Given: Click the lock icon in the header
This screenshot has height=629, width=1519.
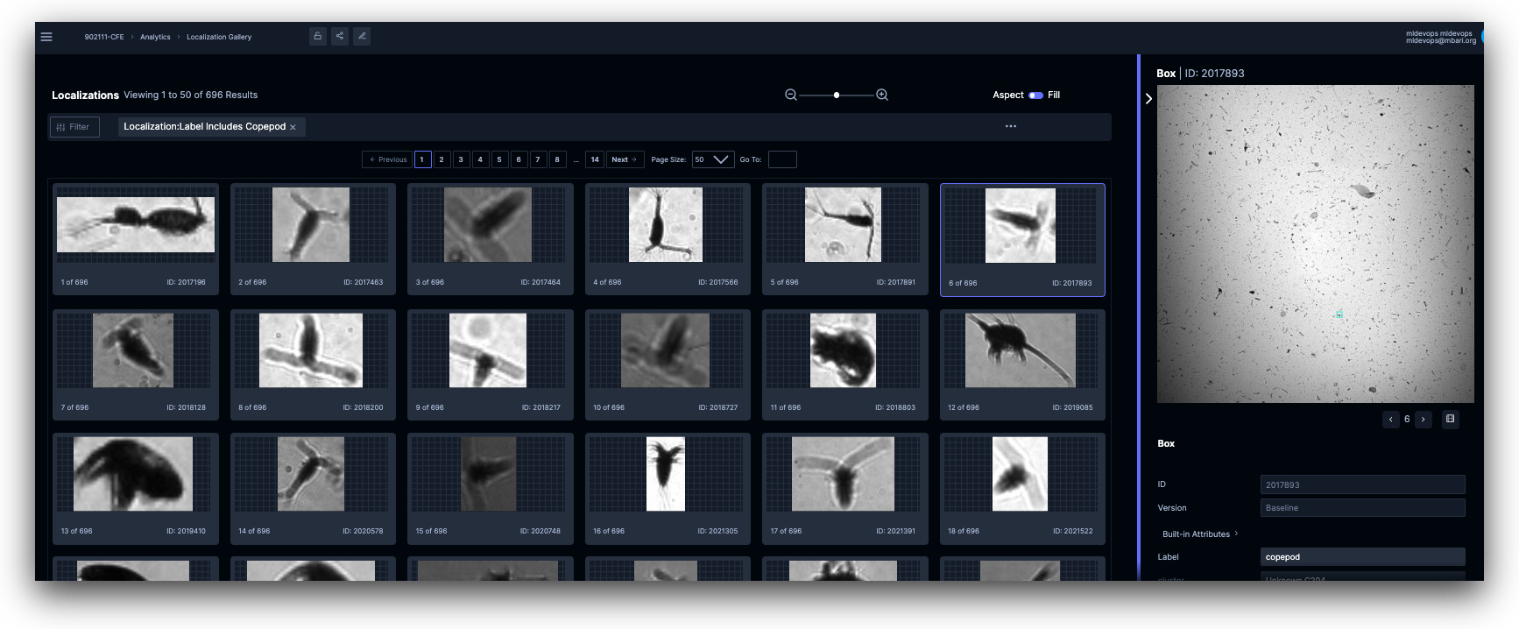Looking at the screenshot, I should click(318, 36).
